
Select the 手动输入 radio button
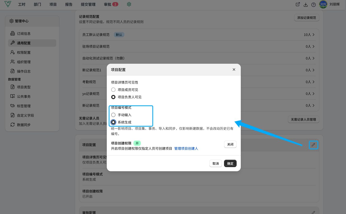[x=113, y=115]
